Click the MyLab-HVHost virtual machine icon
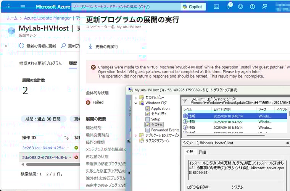 coord(11,31)
